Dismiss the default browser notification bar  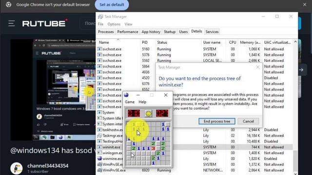305,4
